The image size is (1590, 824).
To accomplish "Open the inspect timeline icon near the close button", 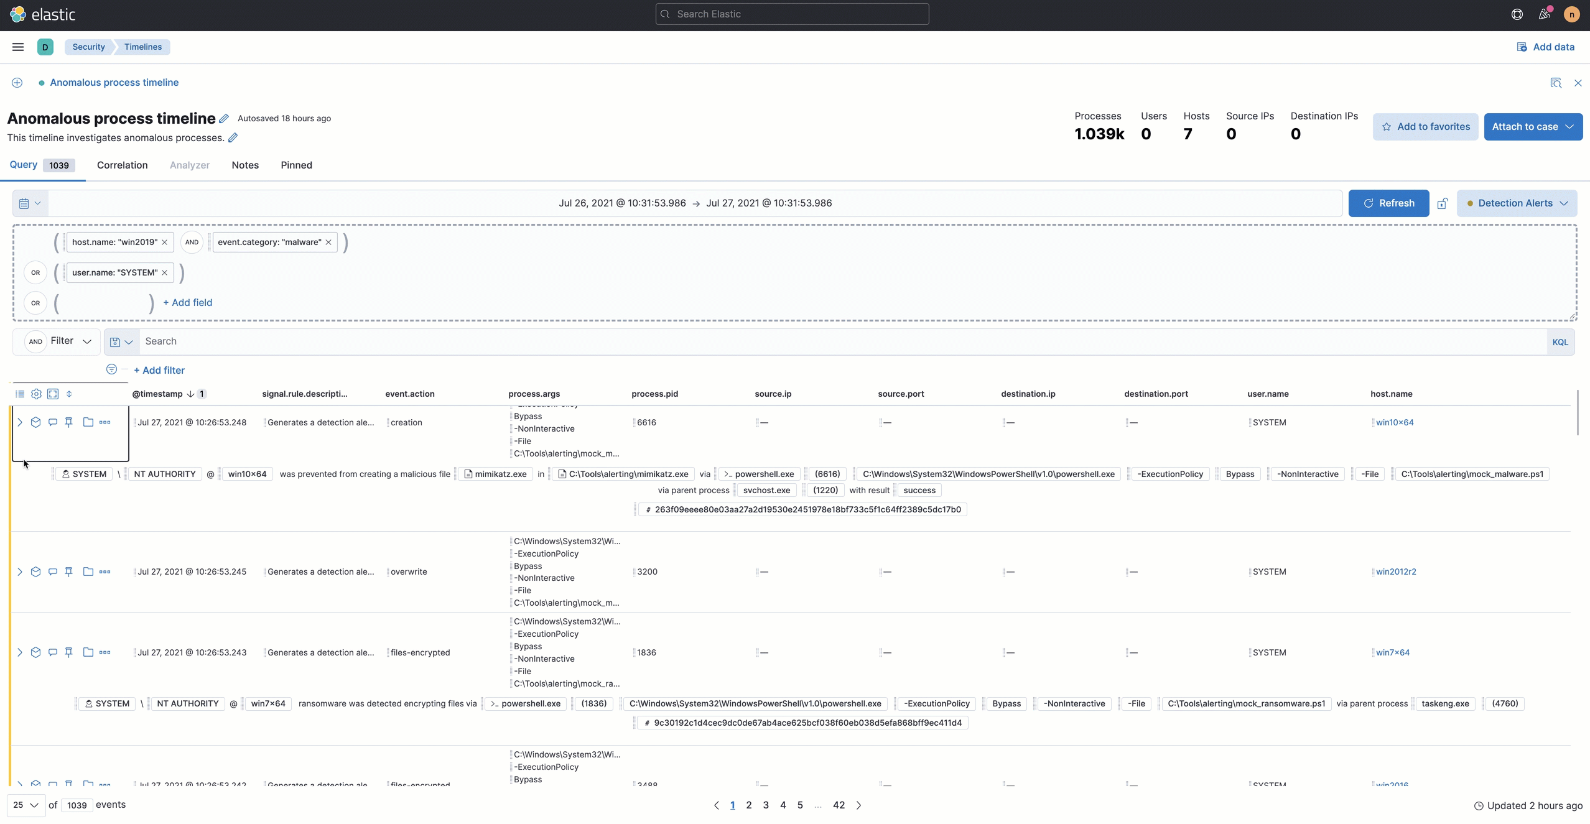I will click(1556, 83).
